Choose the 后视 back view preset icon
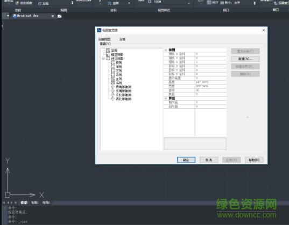289x225 pixels. (x=113, y=83)
